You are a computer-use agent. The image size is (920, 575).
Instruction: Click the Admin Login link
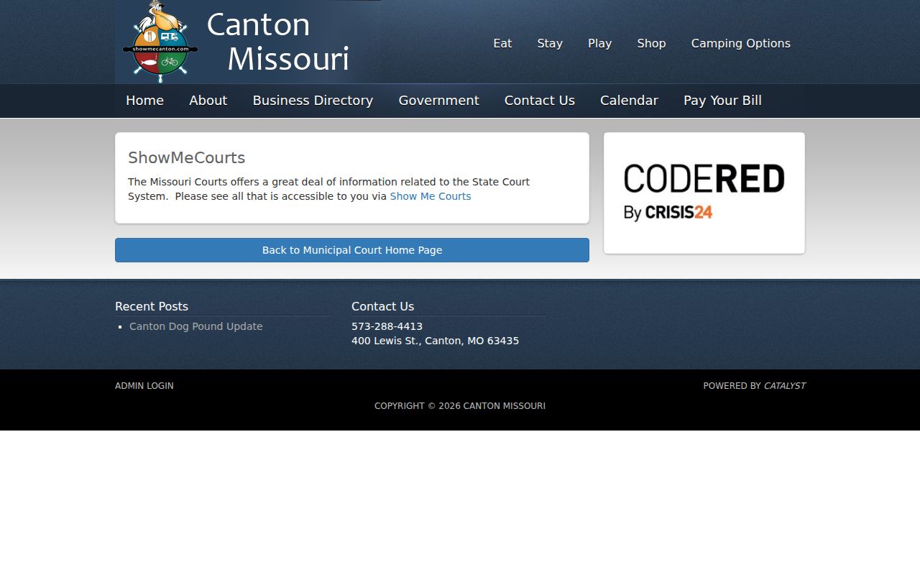(144, 386)
